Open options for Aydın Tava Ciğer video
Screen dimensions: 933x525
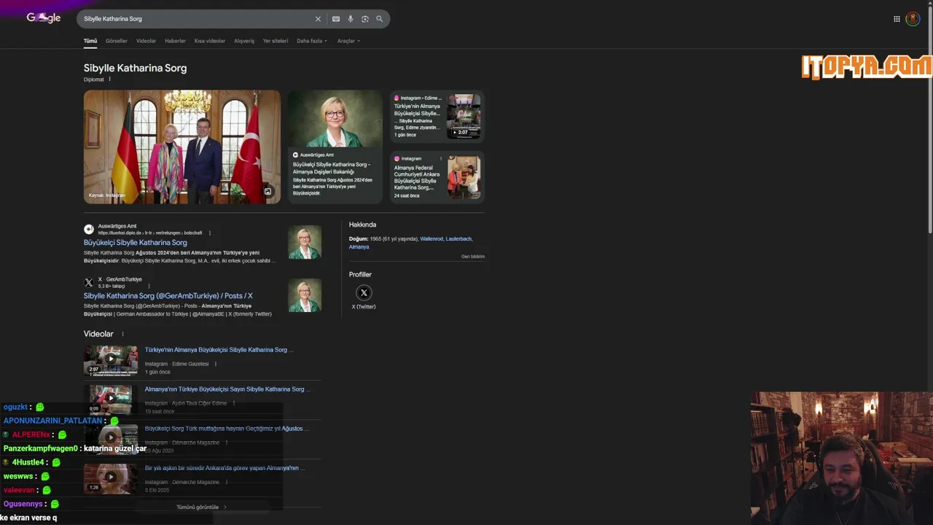pyautogui.click(x=233, y=403)
